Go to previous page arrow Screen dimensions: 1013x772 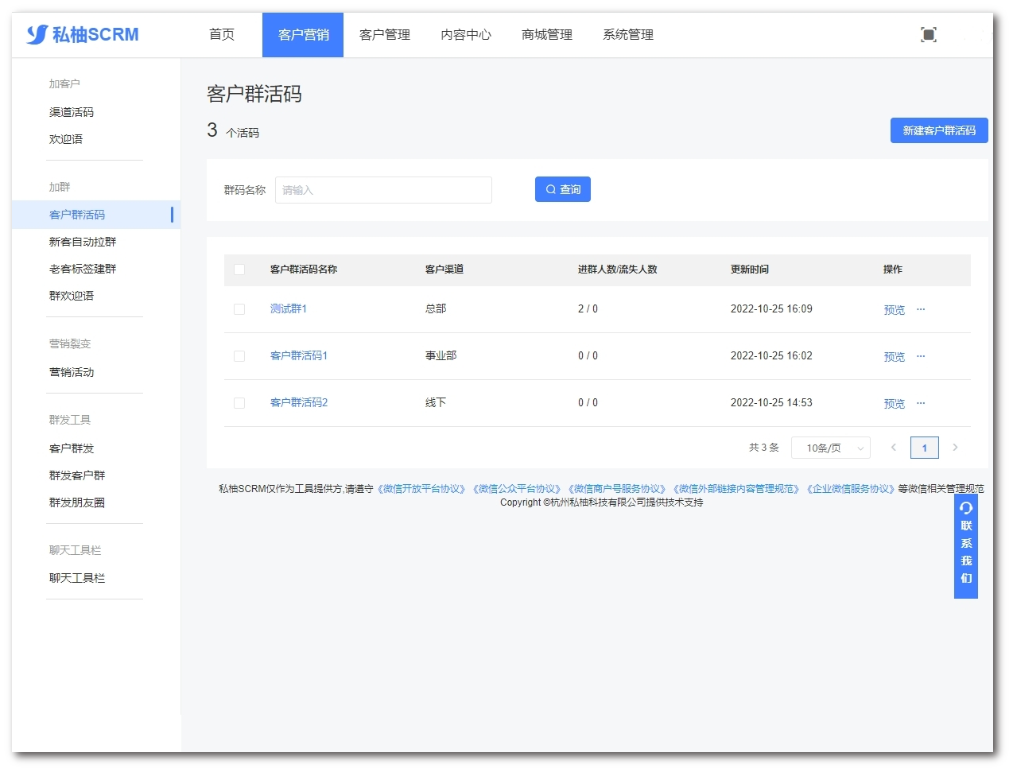894,448
